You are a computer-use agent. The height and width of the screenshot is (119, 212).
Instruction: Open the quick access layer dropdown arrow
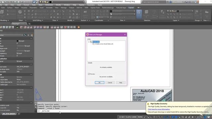[83, 2]
